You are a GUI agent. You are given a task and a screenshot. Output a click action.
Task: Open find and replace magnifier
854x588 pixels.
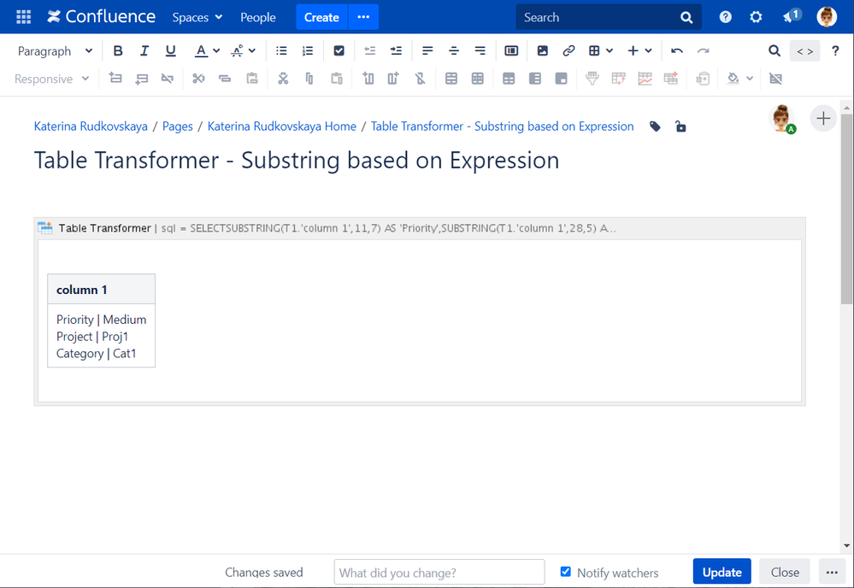[774, 50]
